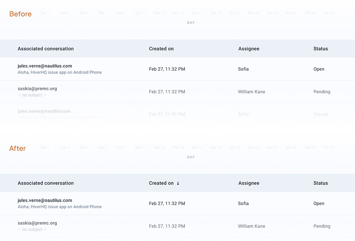This screenshot has height=241, width=355.
Task: Click the Open status in the Before table
Action: (x=319, y=69)
